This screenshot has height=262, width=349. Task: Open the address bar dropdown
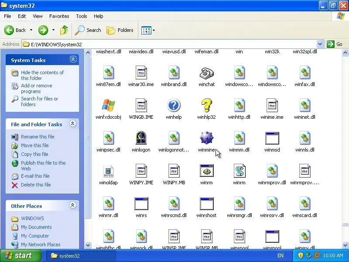[320, 44]
